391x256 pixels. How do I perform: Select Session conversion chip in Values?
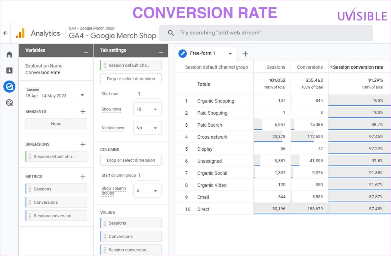point(131,250)
